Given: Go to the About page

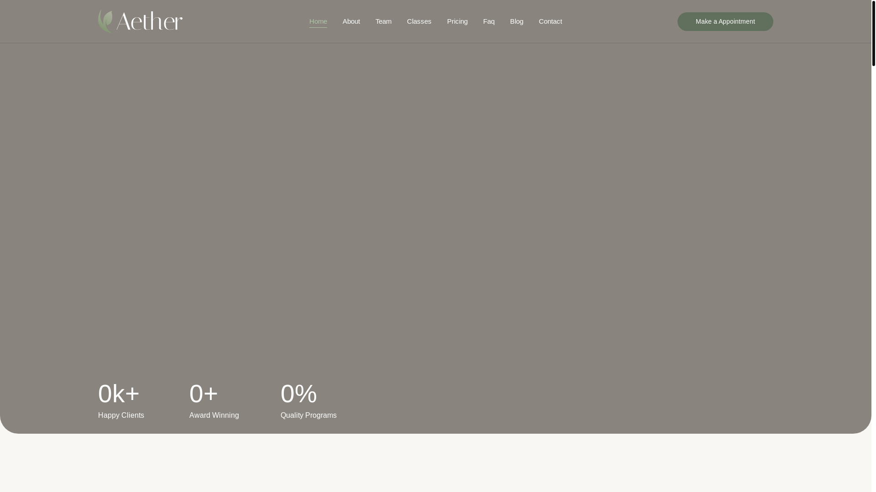Looking at the screenshot, I should pyautogui.click(x=351, y=21).
